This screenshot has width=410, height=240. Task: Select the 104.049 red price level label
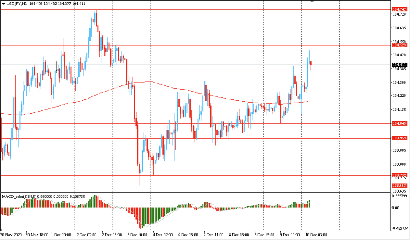coord(399,123)
